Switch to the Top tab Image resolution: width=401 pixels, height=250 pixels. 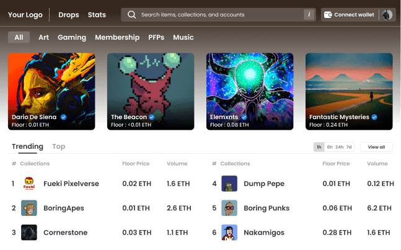[58, 146]
